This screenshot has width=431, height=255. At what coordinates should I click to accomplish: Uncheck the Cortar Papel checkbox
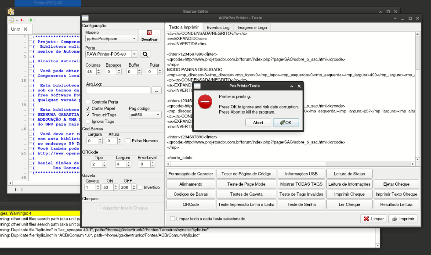[x=88, y=108]
